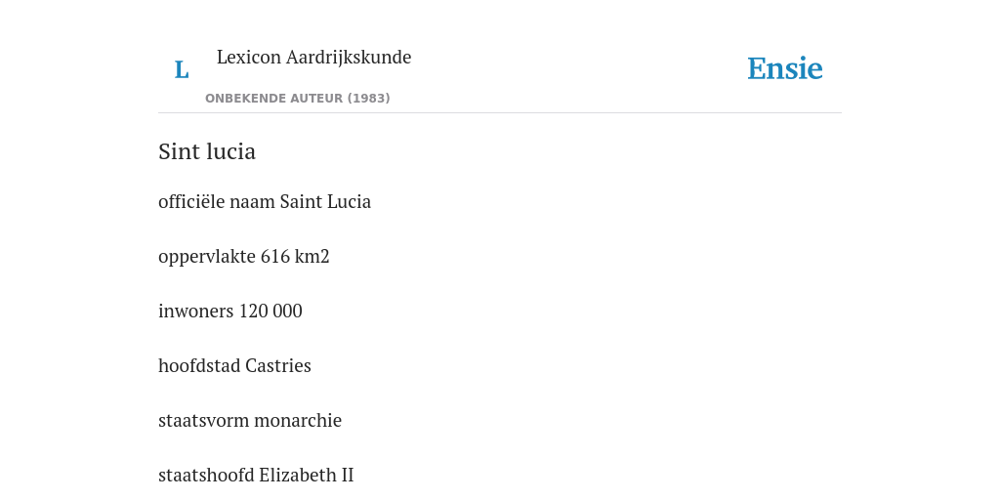Select the population figure 120 000
This screenshot has width=1000, height=500.
tap(271, 312)
